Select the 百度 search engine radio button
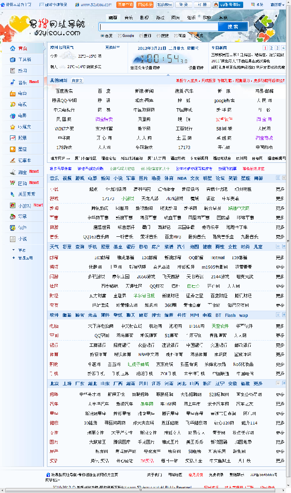 (x=102, y=36)
